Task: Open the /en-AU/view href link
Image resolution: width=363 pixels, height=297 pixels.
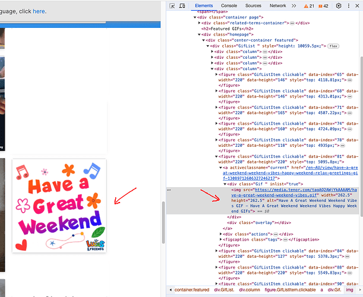Action: coord(291,173)
